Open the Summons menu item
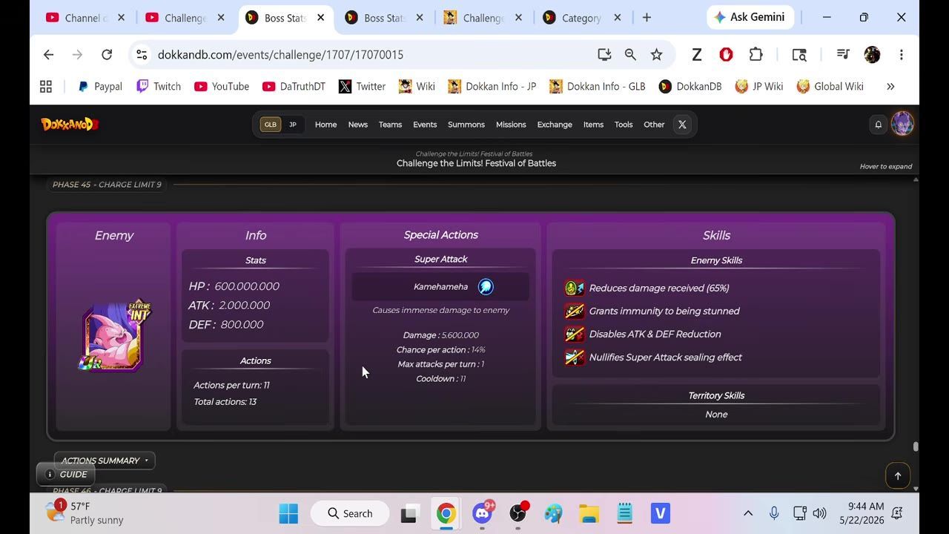 (466, 125)
